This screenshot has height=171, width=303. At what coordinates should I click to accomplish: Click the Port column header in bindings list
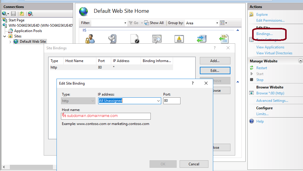click(103, 61)
